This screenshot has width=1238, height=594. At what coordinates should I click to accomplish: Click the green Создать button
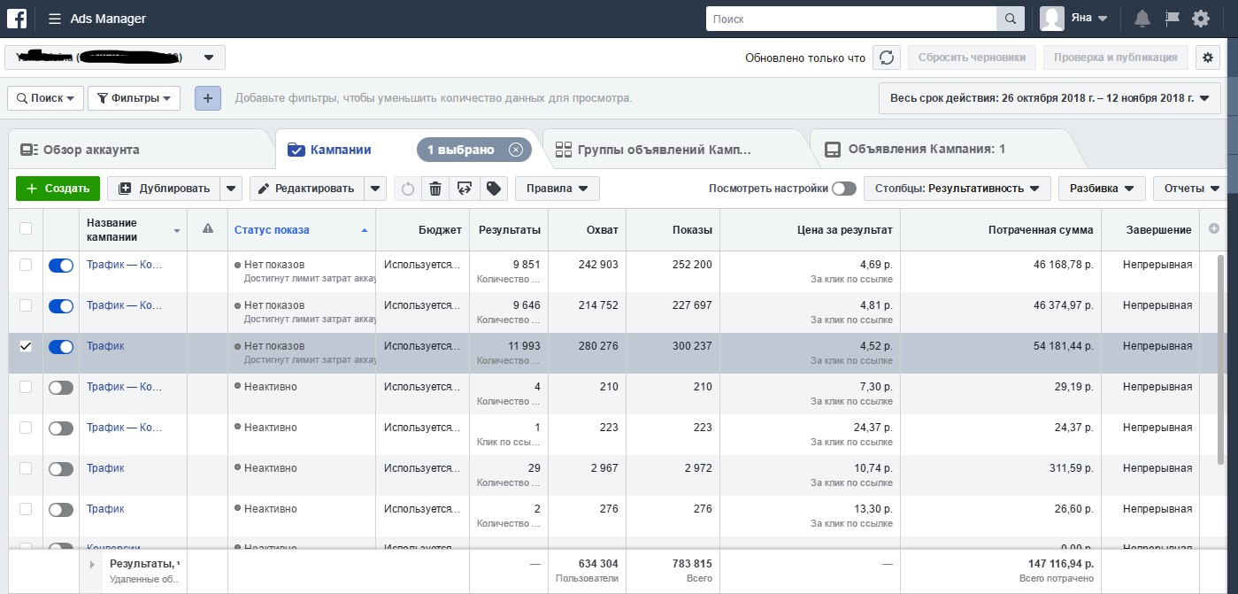(x=58, y=189)
